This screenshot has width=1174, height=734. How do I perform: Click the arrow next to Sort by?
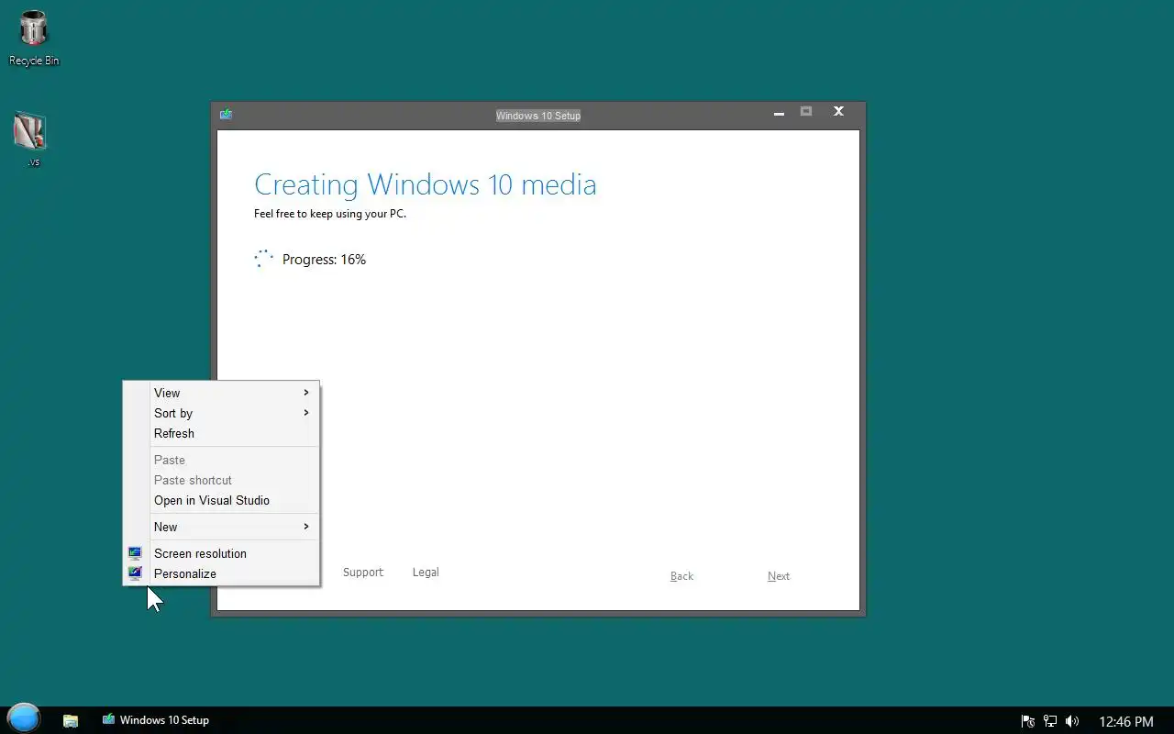pyautogui.click(x=306, y=413)
